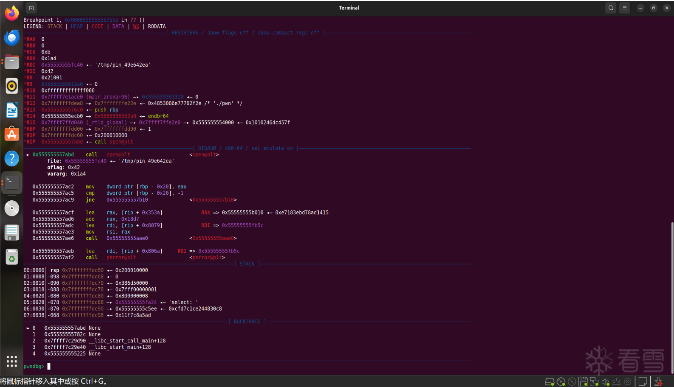The image size is (674, 387).
Task: Open LibreOffice Writer from the dock
Action: click(12, 110)
